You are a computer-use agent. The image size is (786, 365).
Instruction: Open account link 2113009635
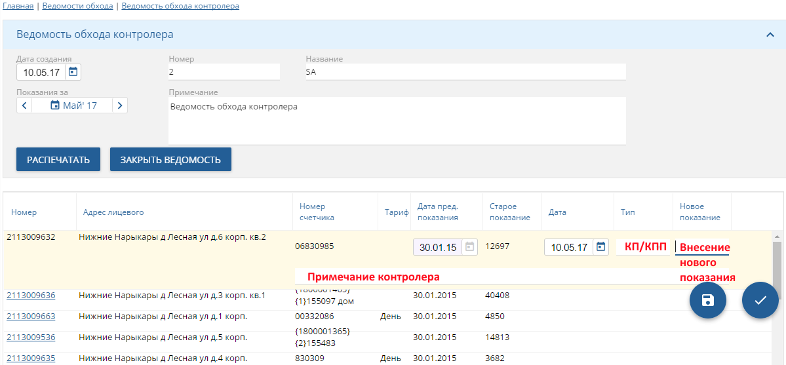[31, 358]
